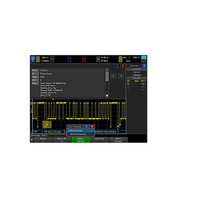
Task: Open the main menu icon at top-left
Action: pyautogui.click(x=33, y=59)
